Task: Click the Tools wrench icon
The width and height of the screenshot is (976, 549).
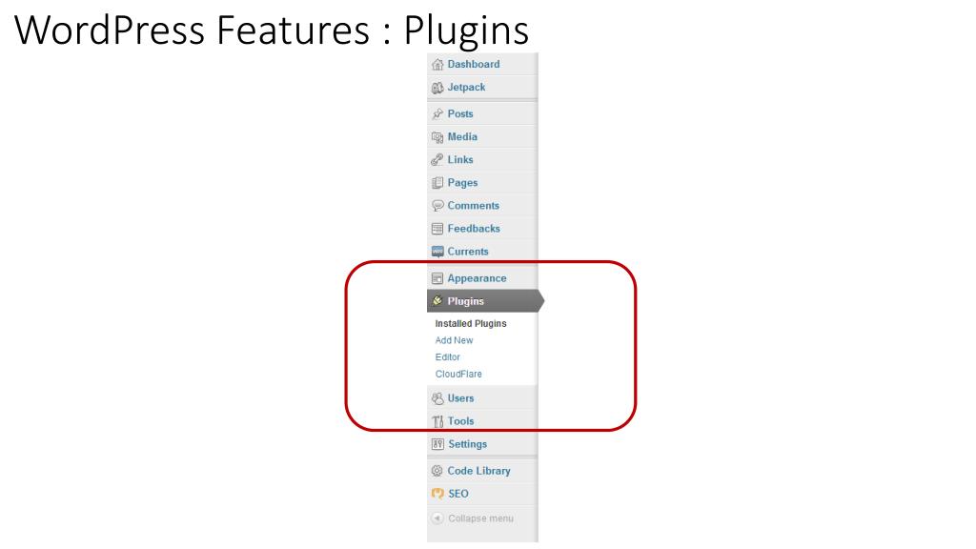Action: [437, 421]
